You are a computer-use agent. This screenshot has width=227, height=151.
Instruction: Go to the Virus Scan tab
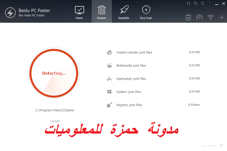(146, 12)
